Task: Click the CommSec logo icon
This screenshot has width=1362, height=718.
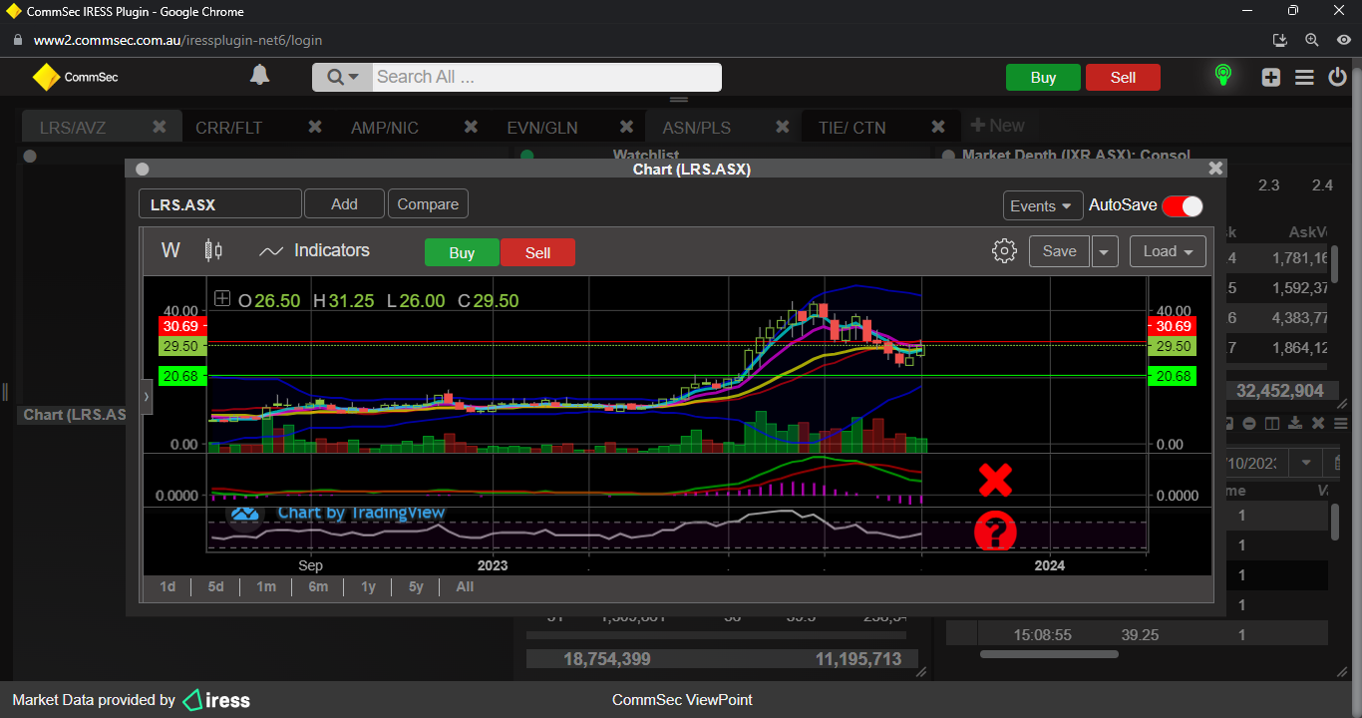Action: 46,77
